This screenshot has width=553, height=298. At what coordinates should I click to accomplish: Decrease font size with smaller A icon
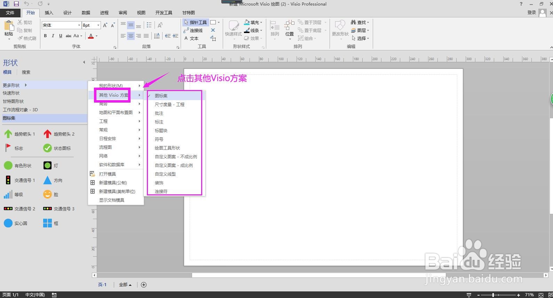click(x=113, y=25)
